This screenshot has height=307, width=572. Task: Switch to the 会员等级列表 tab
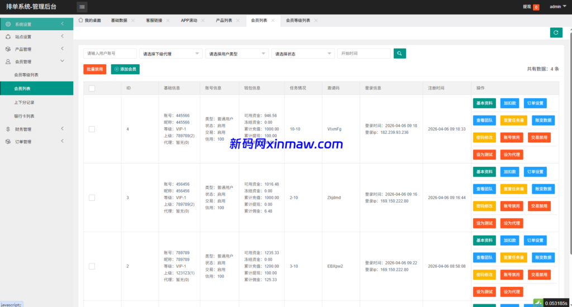298,21
